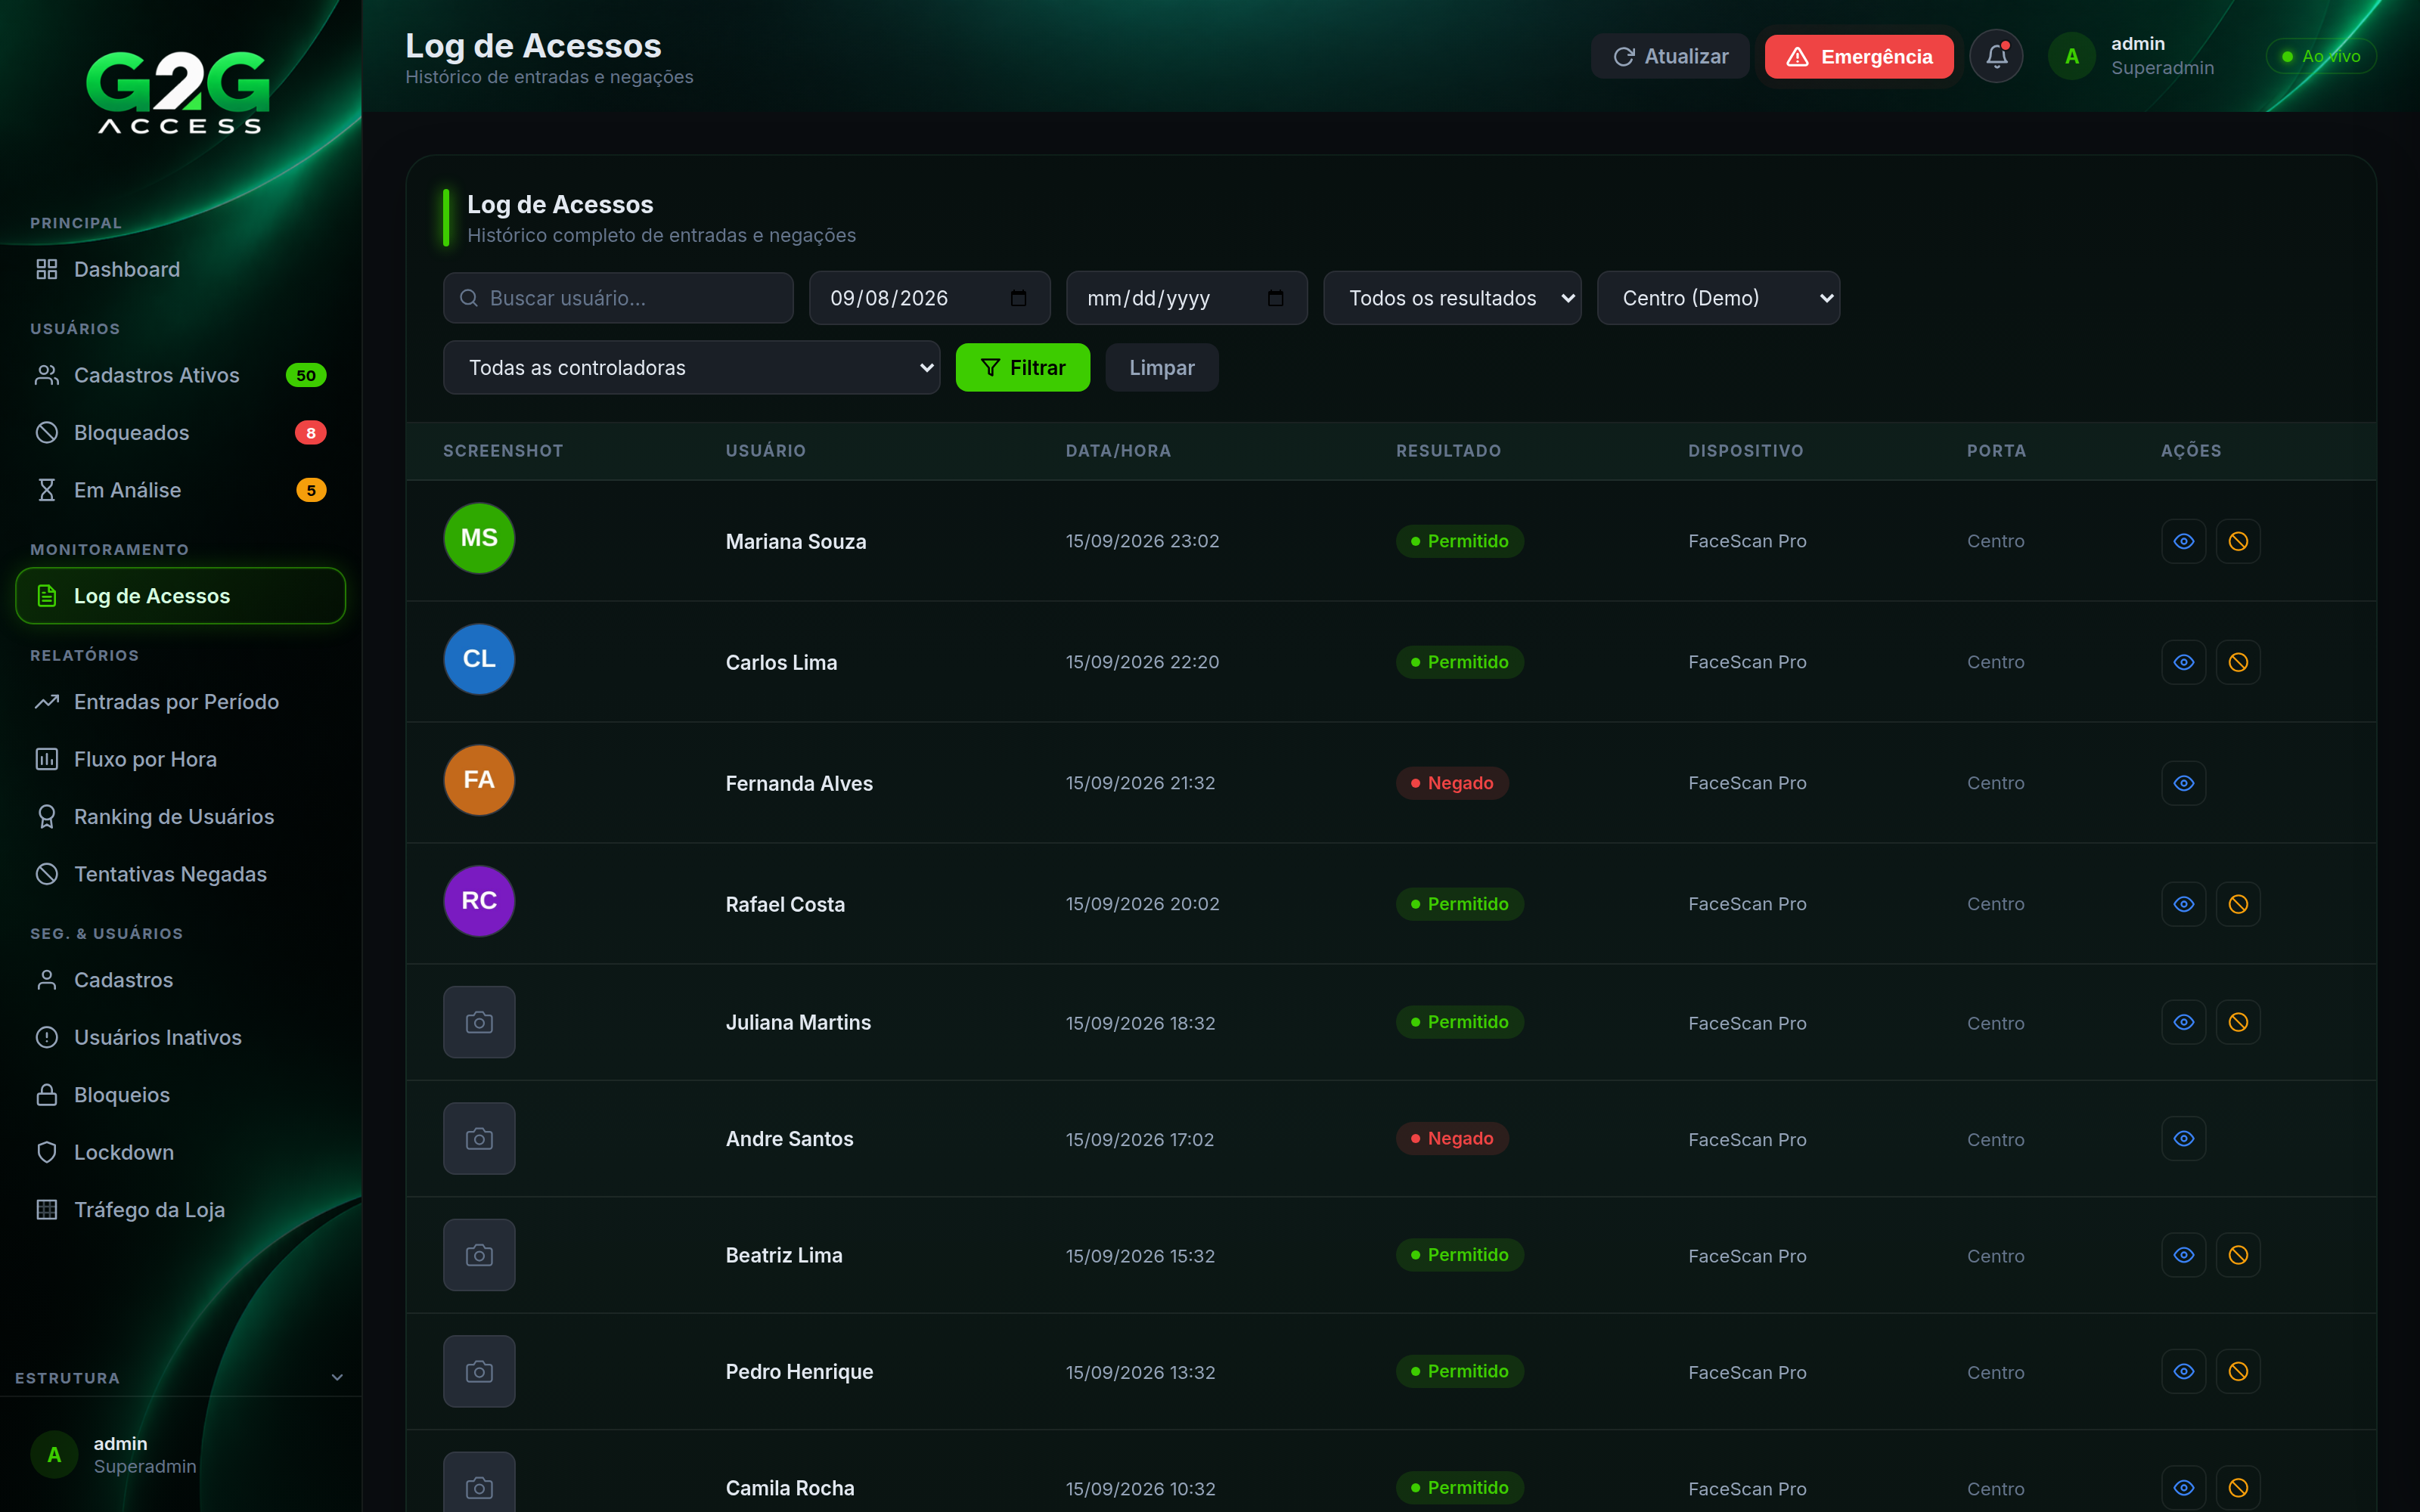Open the Bloqueios page
2420x1512 pixels.
(x=180, y=1095)
